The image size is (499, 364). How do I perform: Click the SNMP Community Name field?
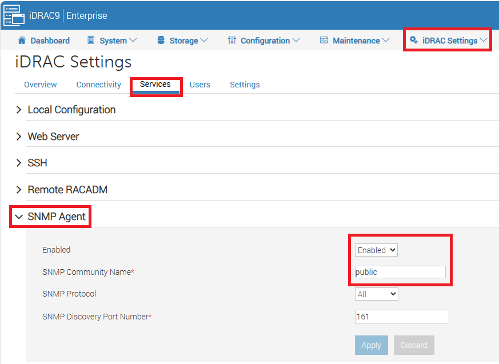(400, 272)
